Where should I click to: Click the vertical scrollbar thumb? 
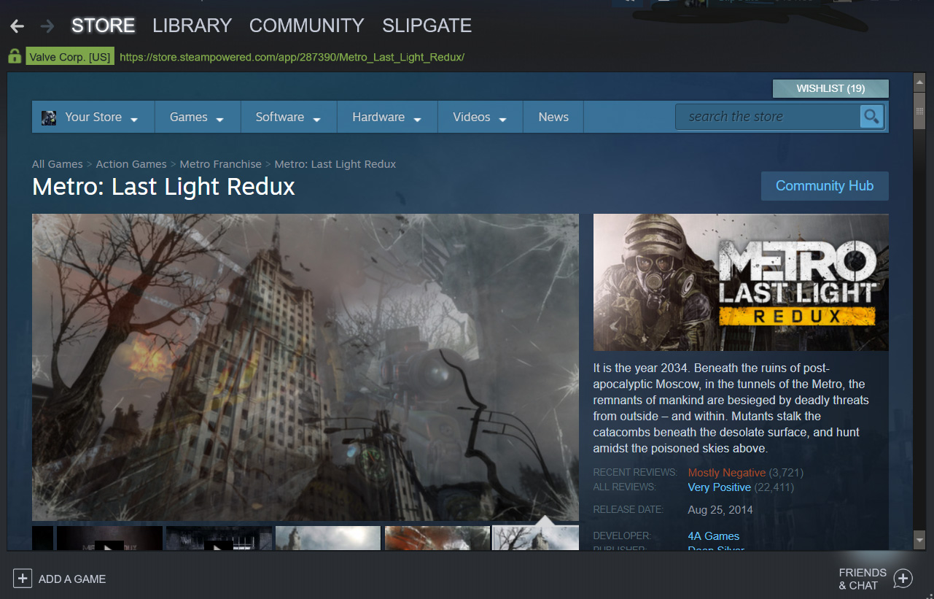919,111
